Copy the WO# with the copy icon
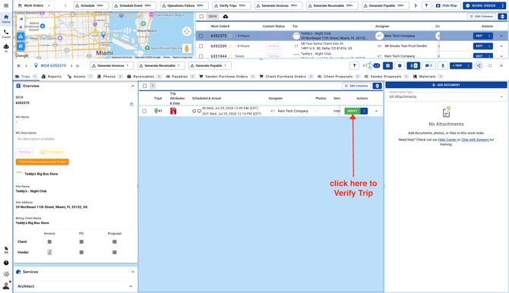The height and width of the screenshot is (293, 509). [131, 104]
